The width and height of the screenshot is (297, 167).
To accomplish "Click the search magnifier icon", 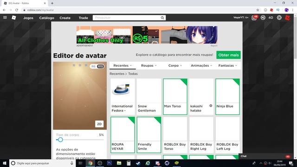I will (x=162, y=18).
